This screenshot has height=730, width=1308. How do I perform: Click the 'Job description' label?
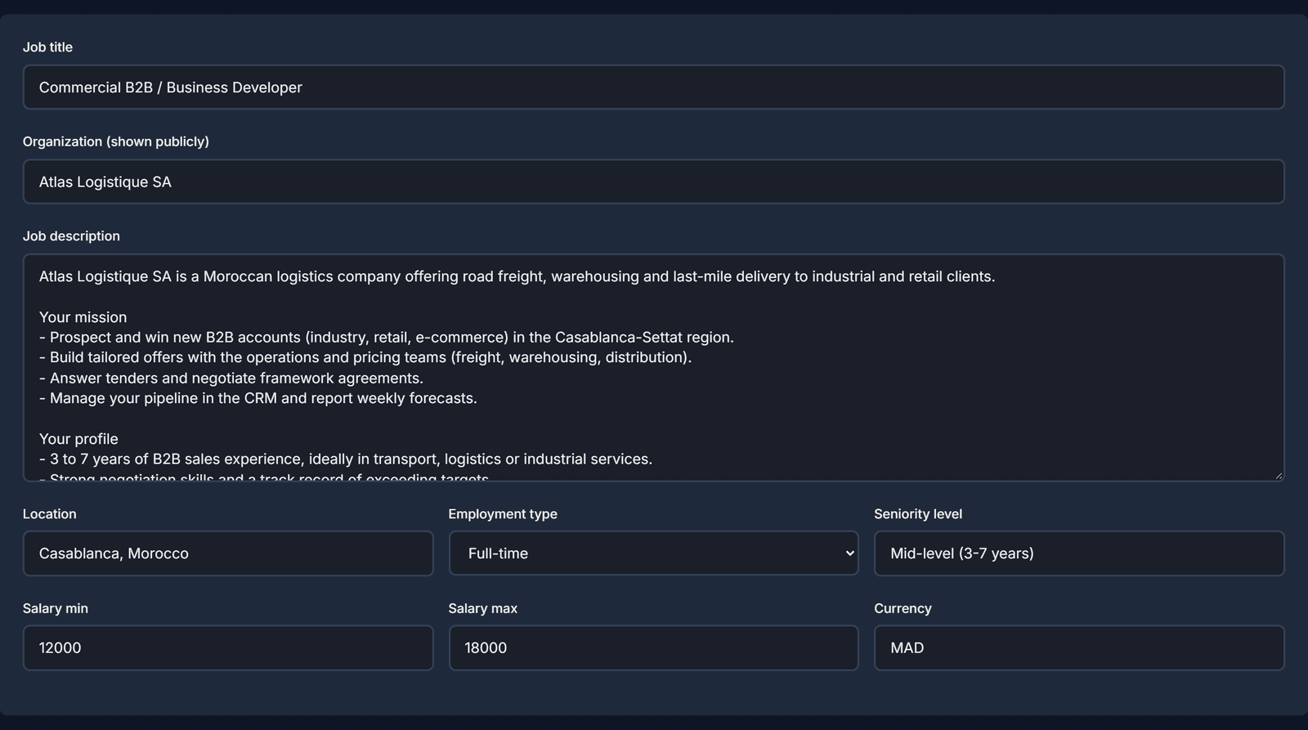click(x=71, y=236)
